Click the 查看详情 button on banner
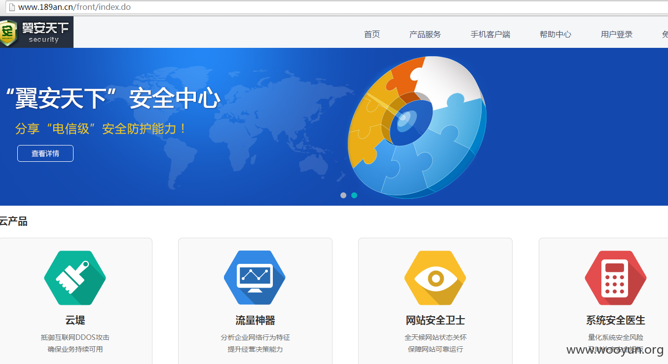This screenshot has height=364, width=668. pos(45,153)
